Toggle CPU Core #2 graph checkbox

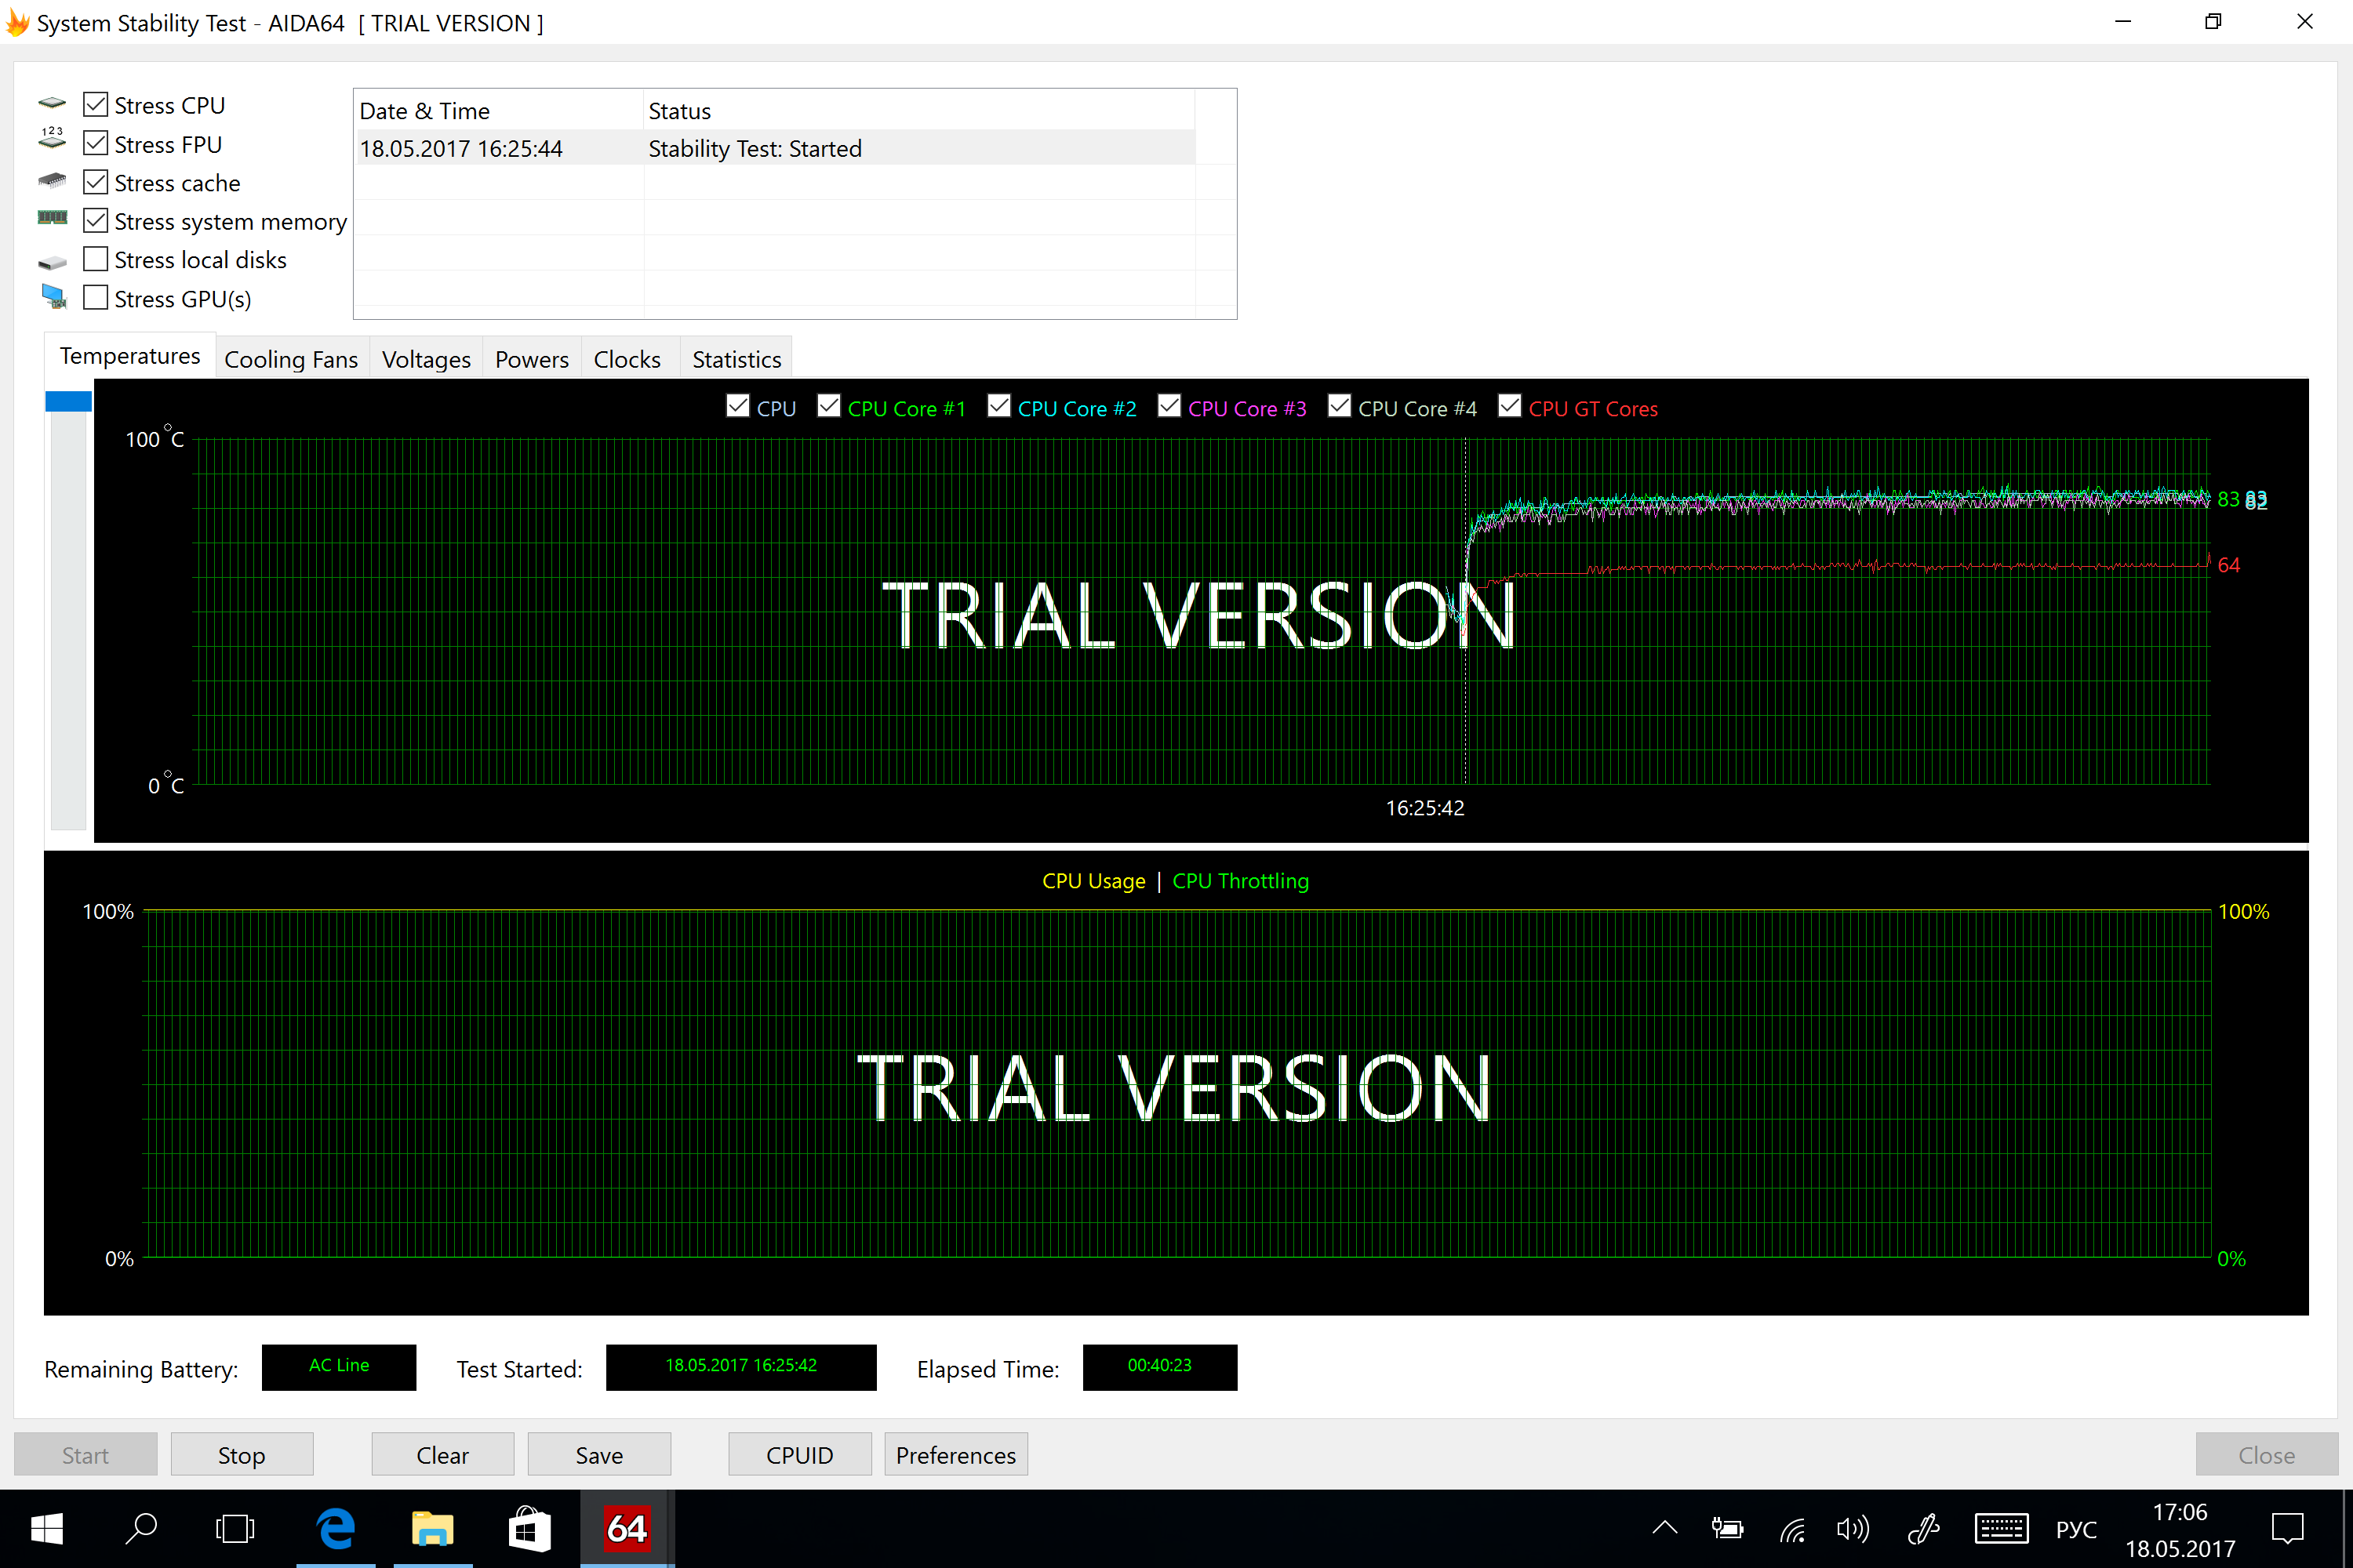point(998,406)
